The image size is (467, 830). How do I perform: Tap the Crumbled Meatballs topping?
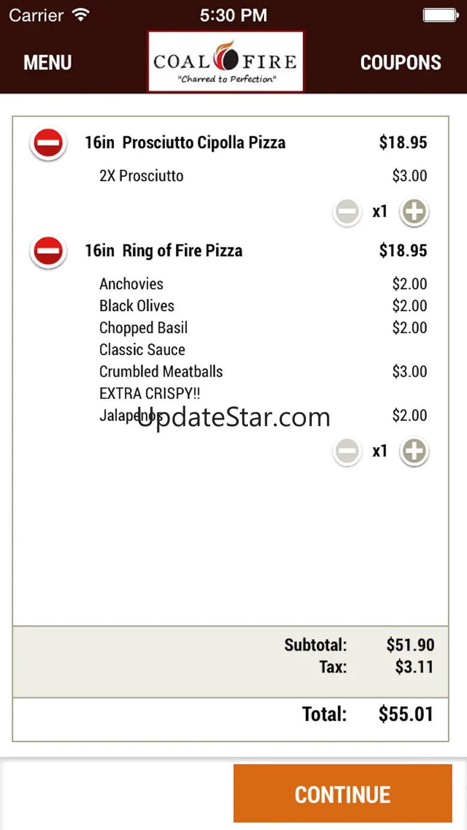point(161,372)
